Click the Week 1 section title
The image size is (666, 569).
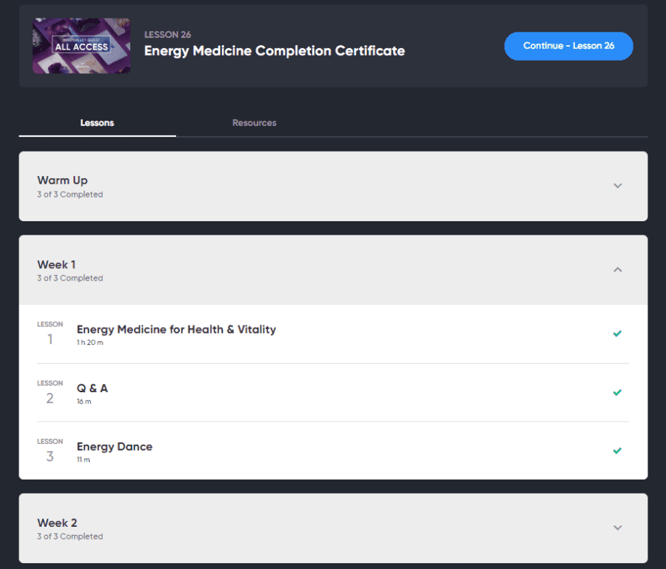click(x=56, y=265)
